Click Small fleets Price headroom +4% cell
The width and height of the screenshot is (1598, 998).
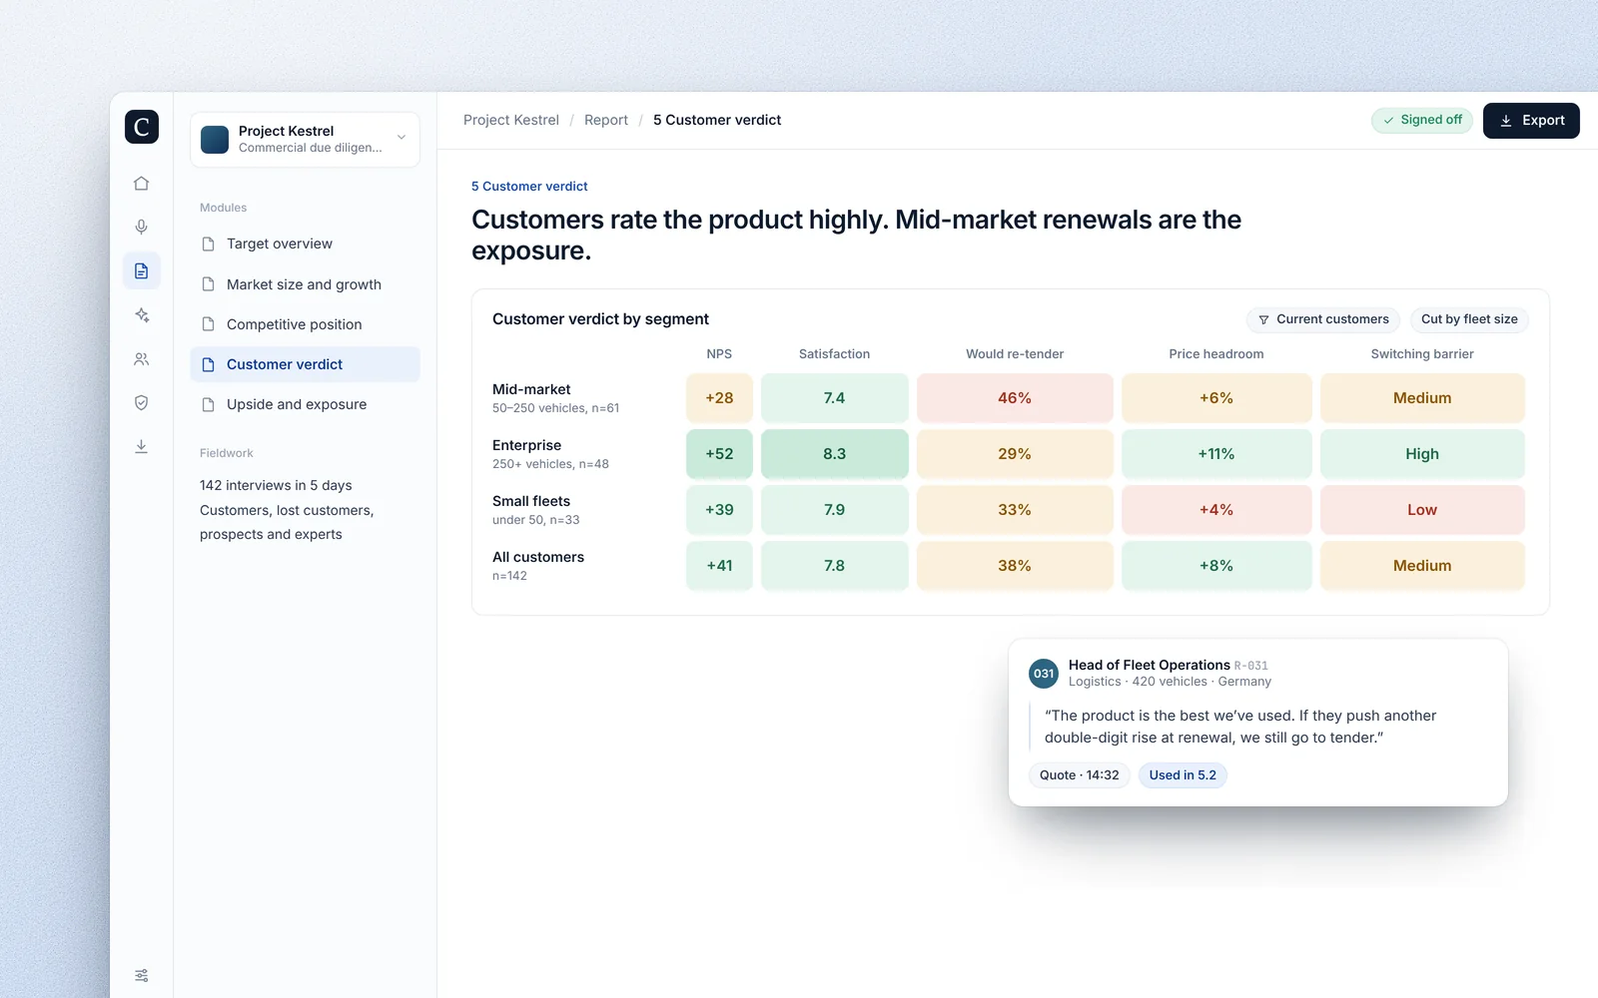tap(1216, 510)
